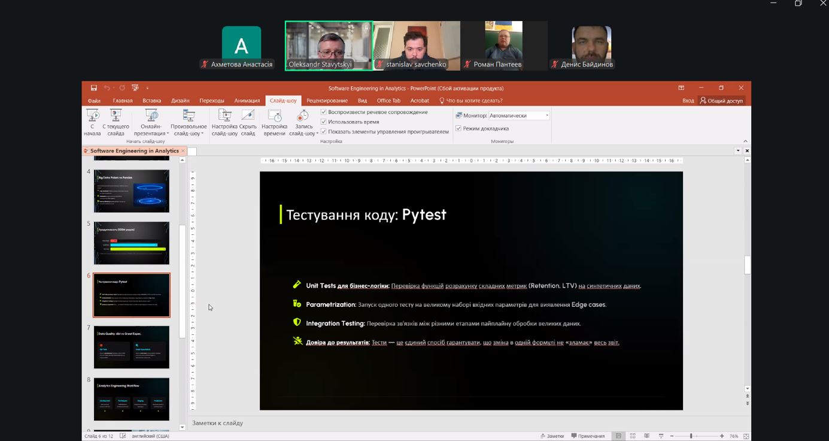
Task: Open Notes (Заметки) in status bar
Action: pyautogui.click(x=551, y=436)
